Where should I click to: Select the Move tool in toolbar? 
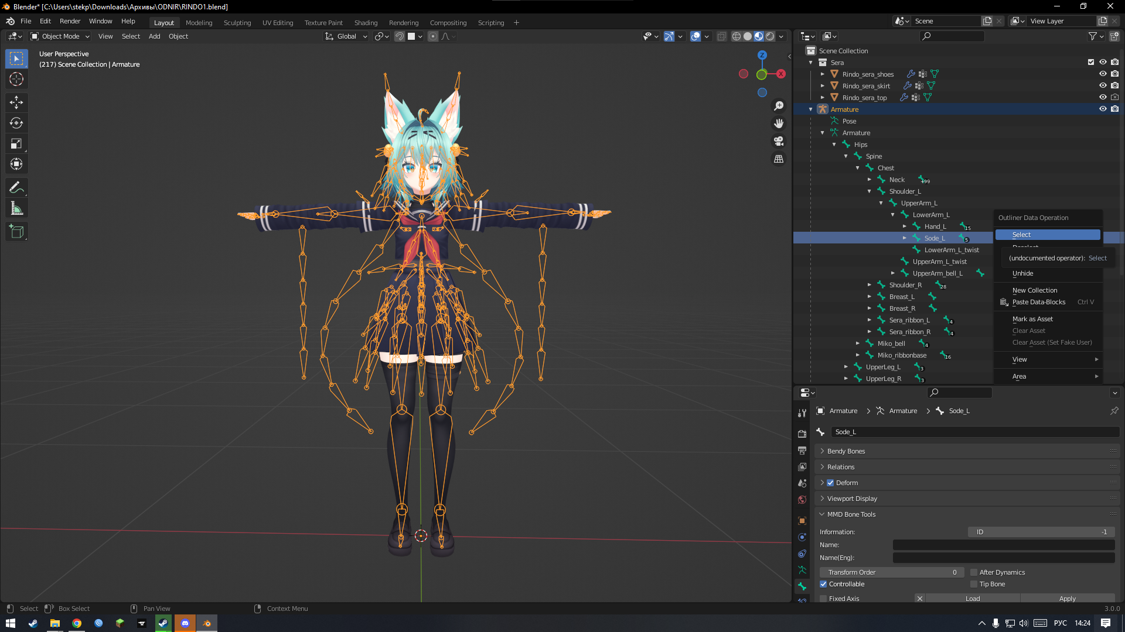(16, 102)
